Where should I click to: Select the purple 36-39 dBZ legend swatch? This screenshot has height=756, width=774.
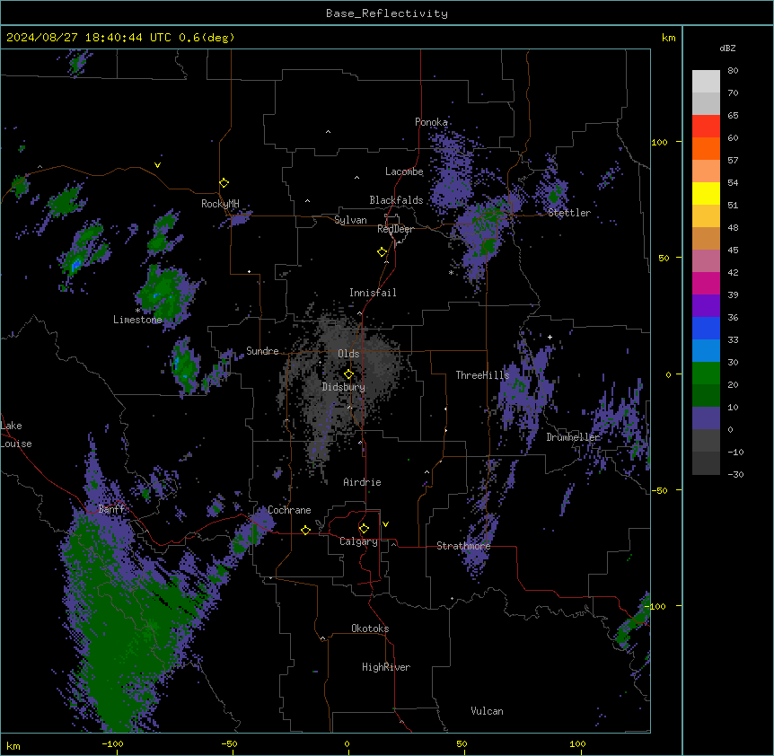(x=706, y=306)
